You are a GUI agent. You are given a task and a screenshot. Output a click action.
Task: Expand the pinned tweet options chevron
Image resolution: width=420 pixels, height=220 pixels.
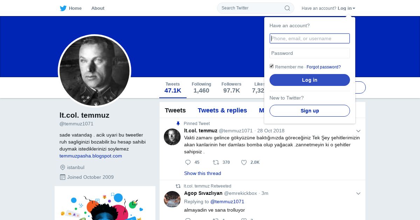pyautogui.click(x=358, y=131)
